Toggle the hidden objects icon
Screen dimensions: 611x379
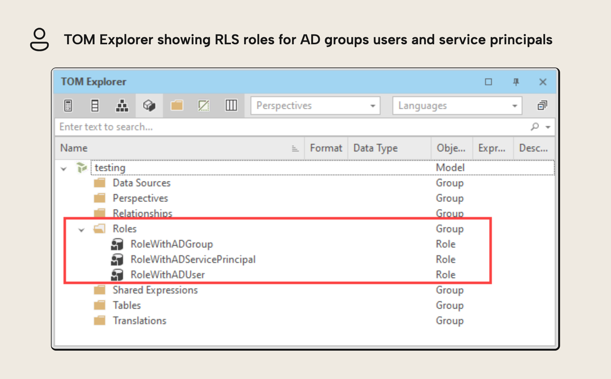(x=204, y=105)
